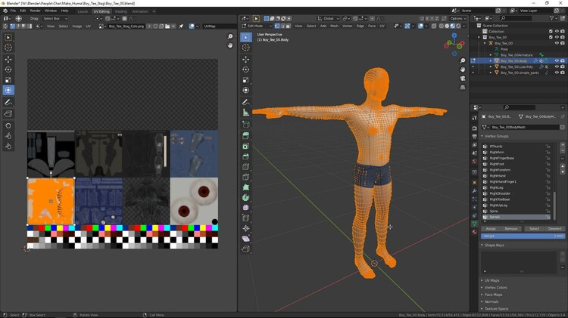This screenshot has width=568, height=318.
Task: Expand the UV Maps panel
Action: point(492,280)
